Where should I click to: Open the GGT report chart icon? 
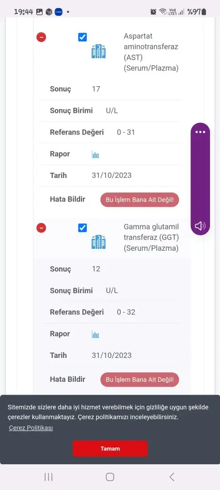coord(95,334)
